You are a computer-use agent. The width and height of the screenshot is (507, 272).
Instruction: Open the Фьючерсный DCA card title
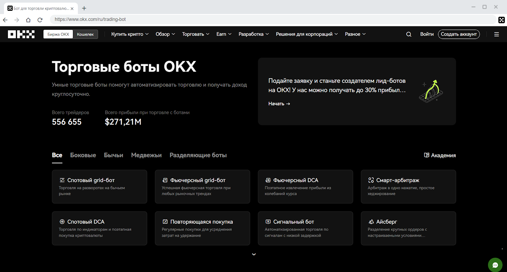[296, 180]
